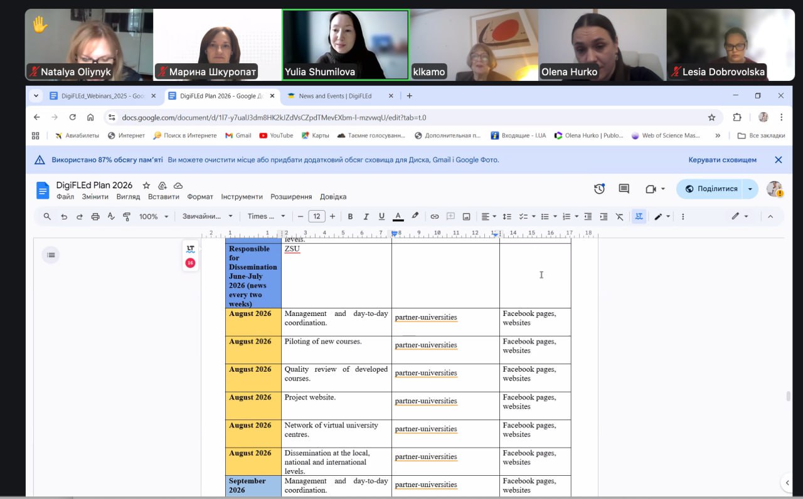Click the font size input field
The image size is (803, 499).
pos(317,216)
